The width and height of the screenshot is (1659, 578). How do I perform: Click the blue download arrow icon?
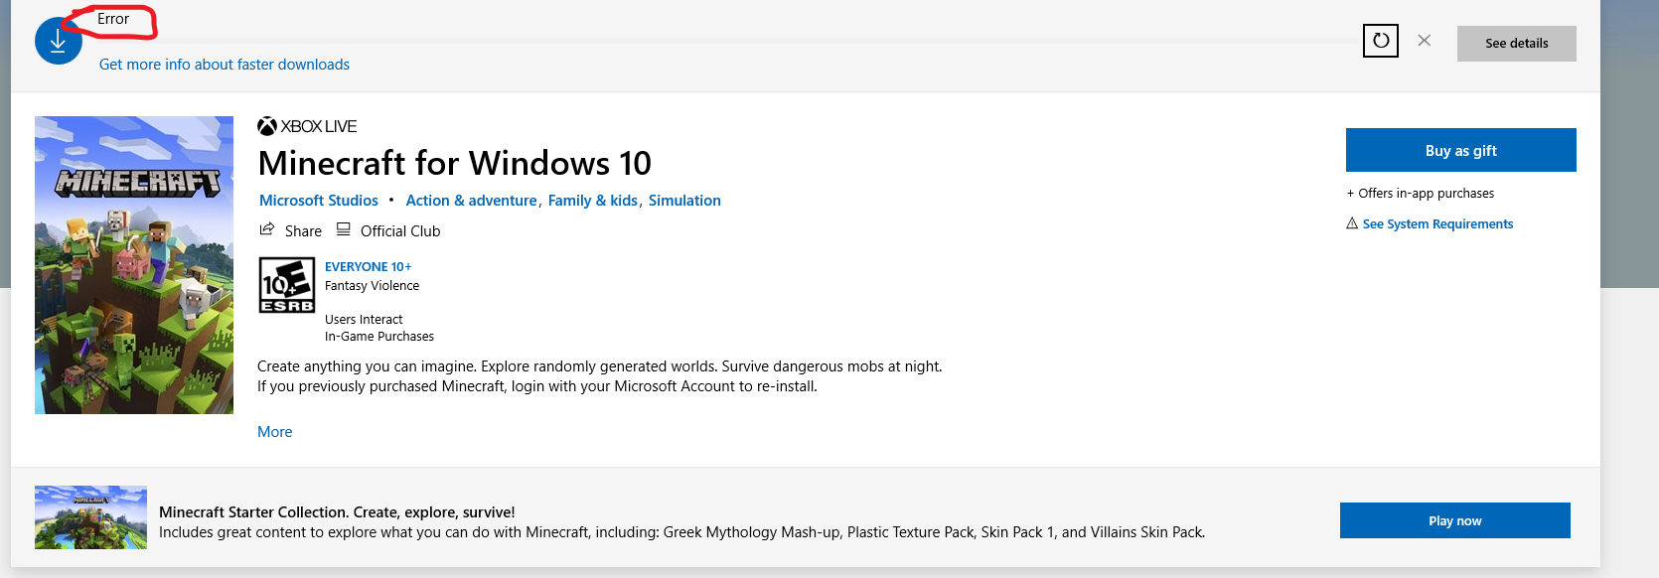tap(58, 41)
